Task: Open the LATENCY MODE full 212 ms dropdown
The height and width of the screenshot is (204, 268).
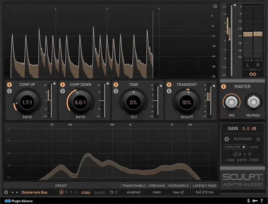Action: point(205,192)
